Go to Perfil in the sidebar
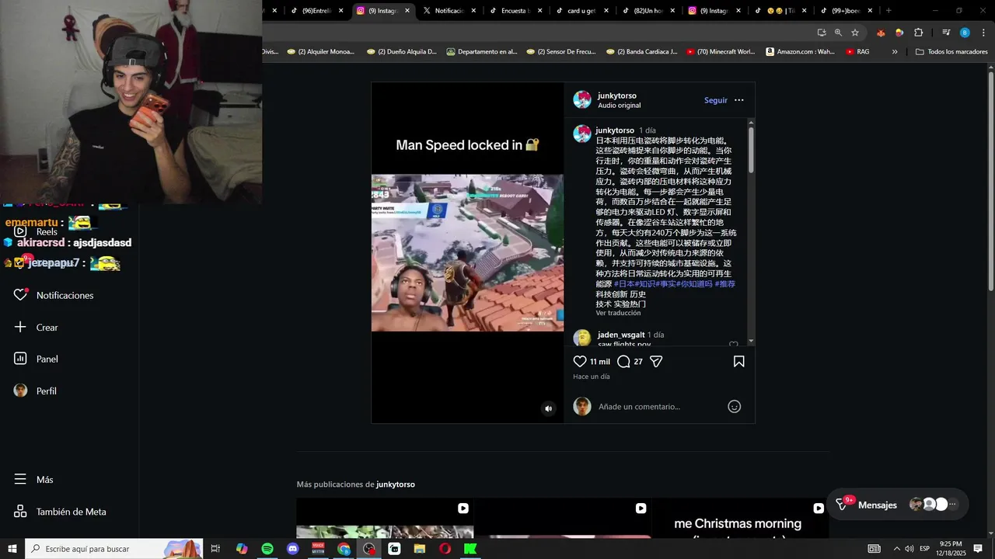This screenshot has height=559, width=995. pyautogui.click(x=35, y=391)
